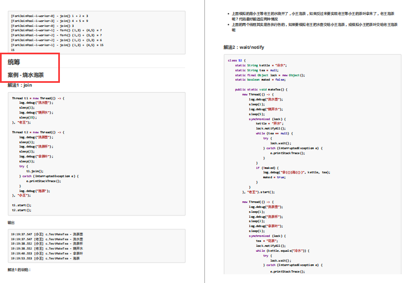
Task: Click the "t1.start();" code line
Action: [x=21, y=205]
